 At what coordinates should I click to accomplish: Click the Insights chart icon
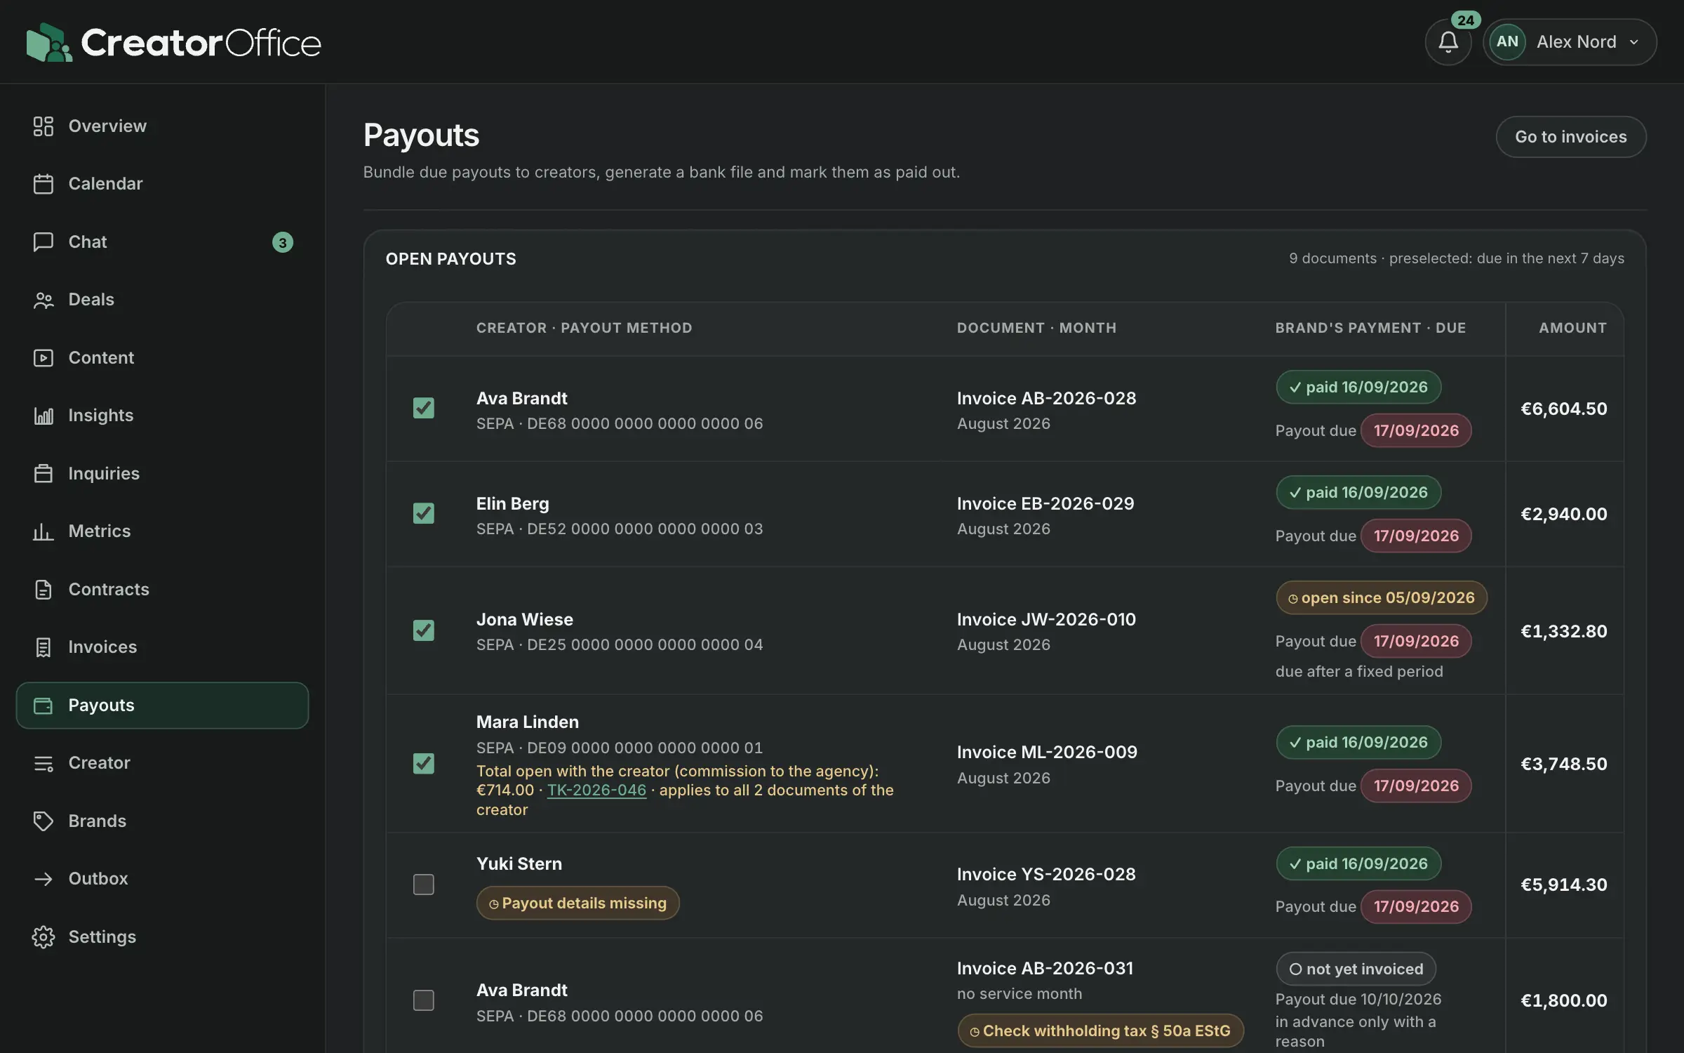coord(44,416)
